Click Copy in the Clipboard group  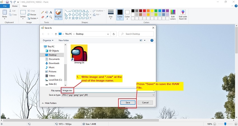point(13,15)
